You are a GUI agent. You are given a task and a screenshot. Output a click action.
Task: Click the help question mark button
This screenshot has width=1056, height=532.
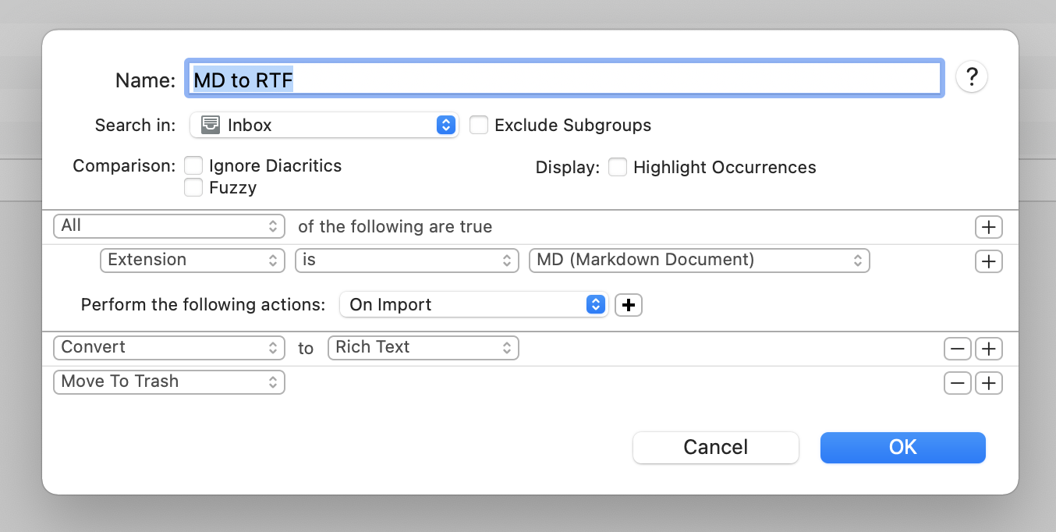972,77
